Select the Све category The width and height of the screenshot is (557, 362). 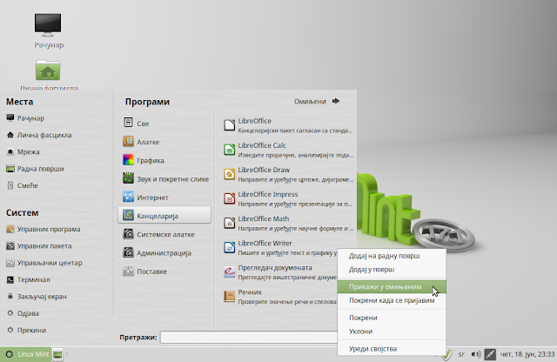pos(164,124)
